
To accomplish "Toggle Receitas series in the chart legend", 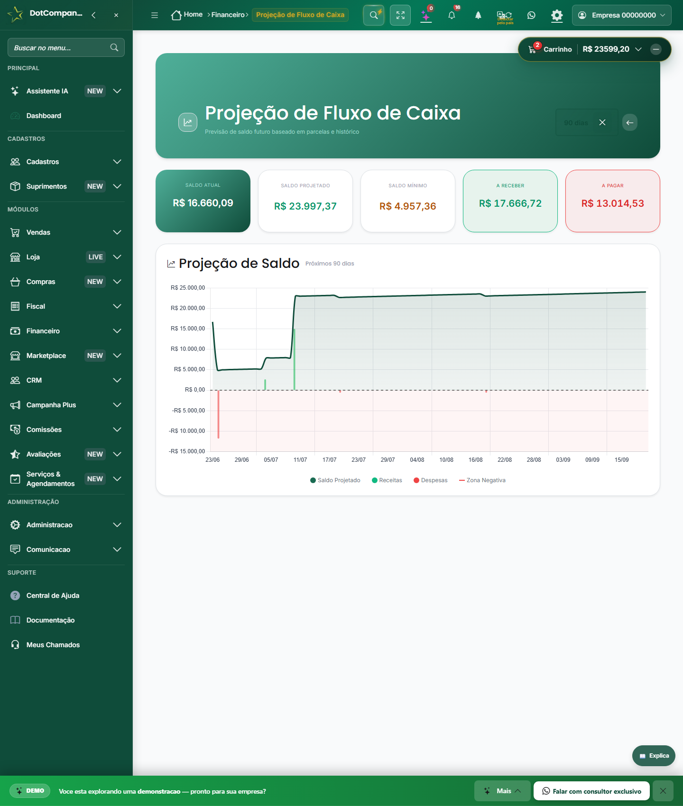I will (387, 480).
